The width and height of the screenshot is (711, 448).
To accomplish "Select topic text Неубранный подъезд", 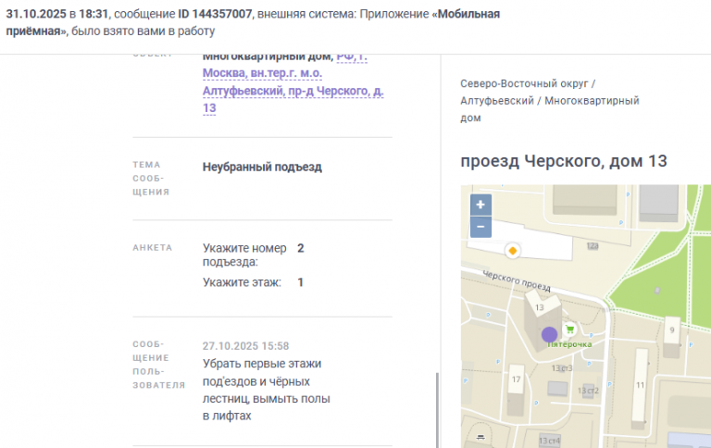I will click(x=262, y=167).
